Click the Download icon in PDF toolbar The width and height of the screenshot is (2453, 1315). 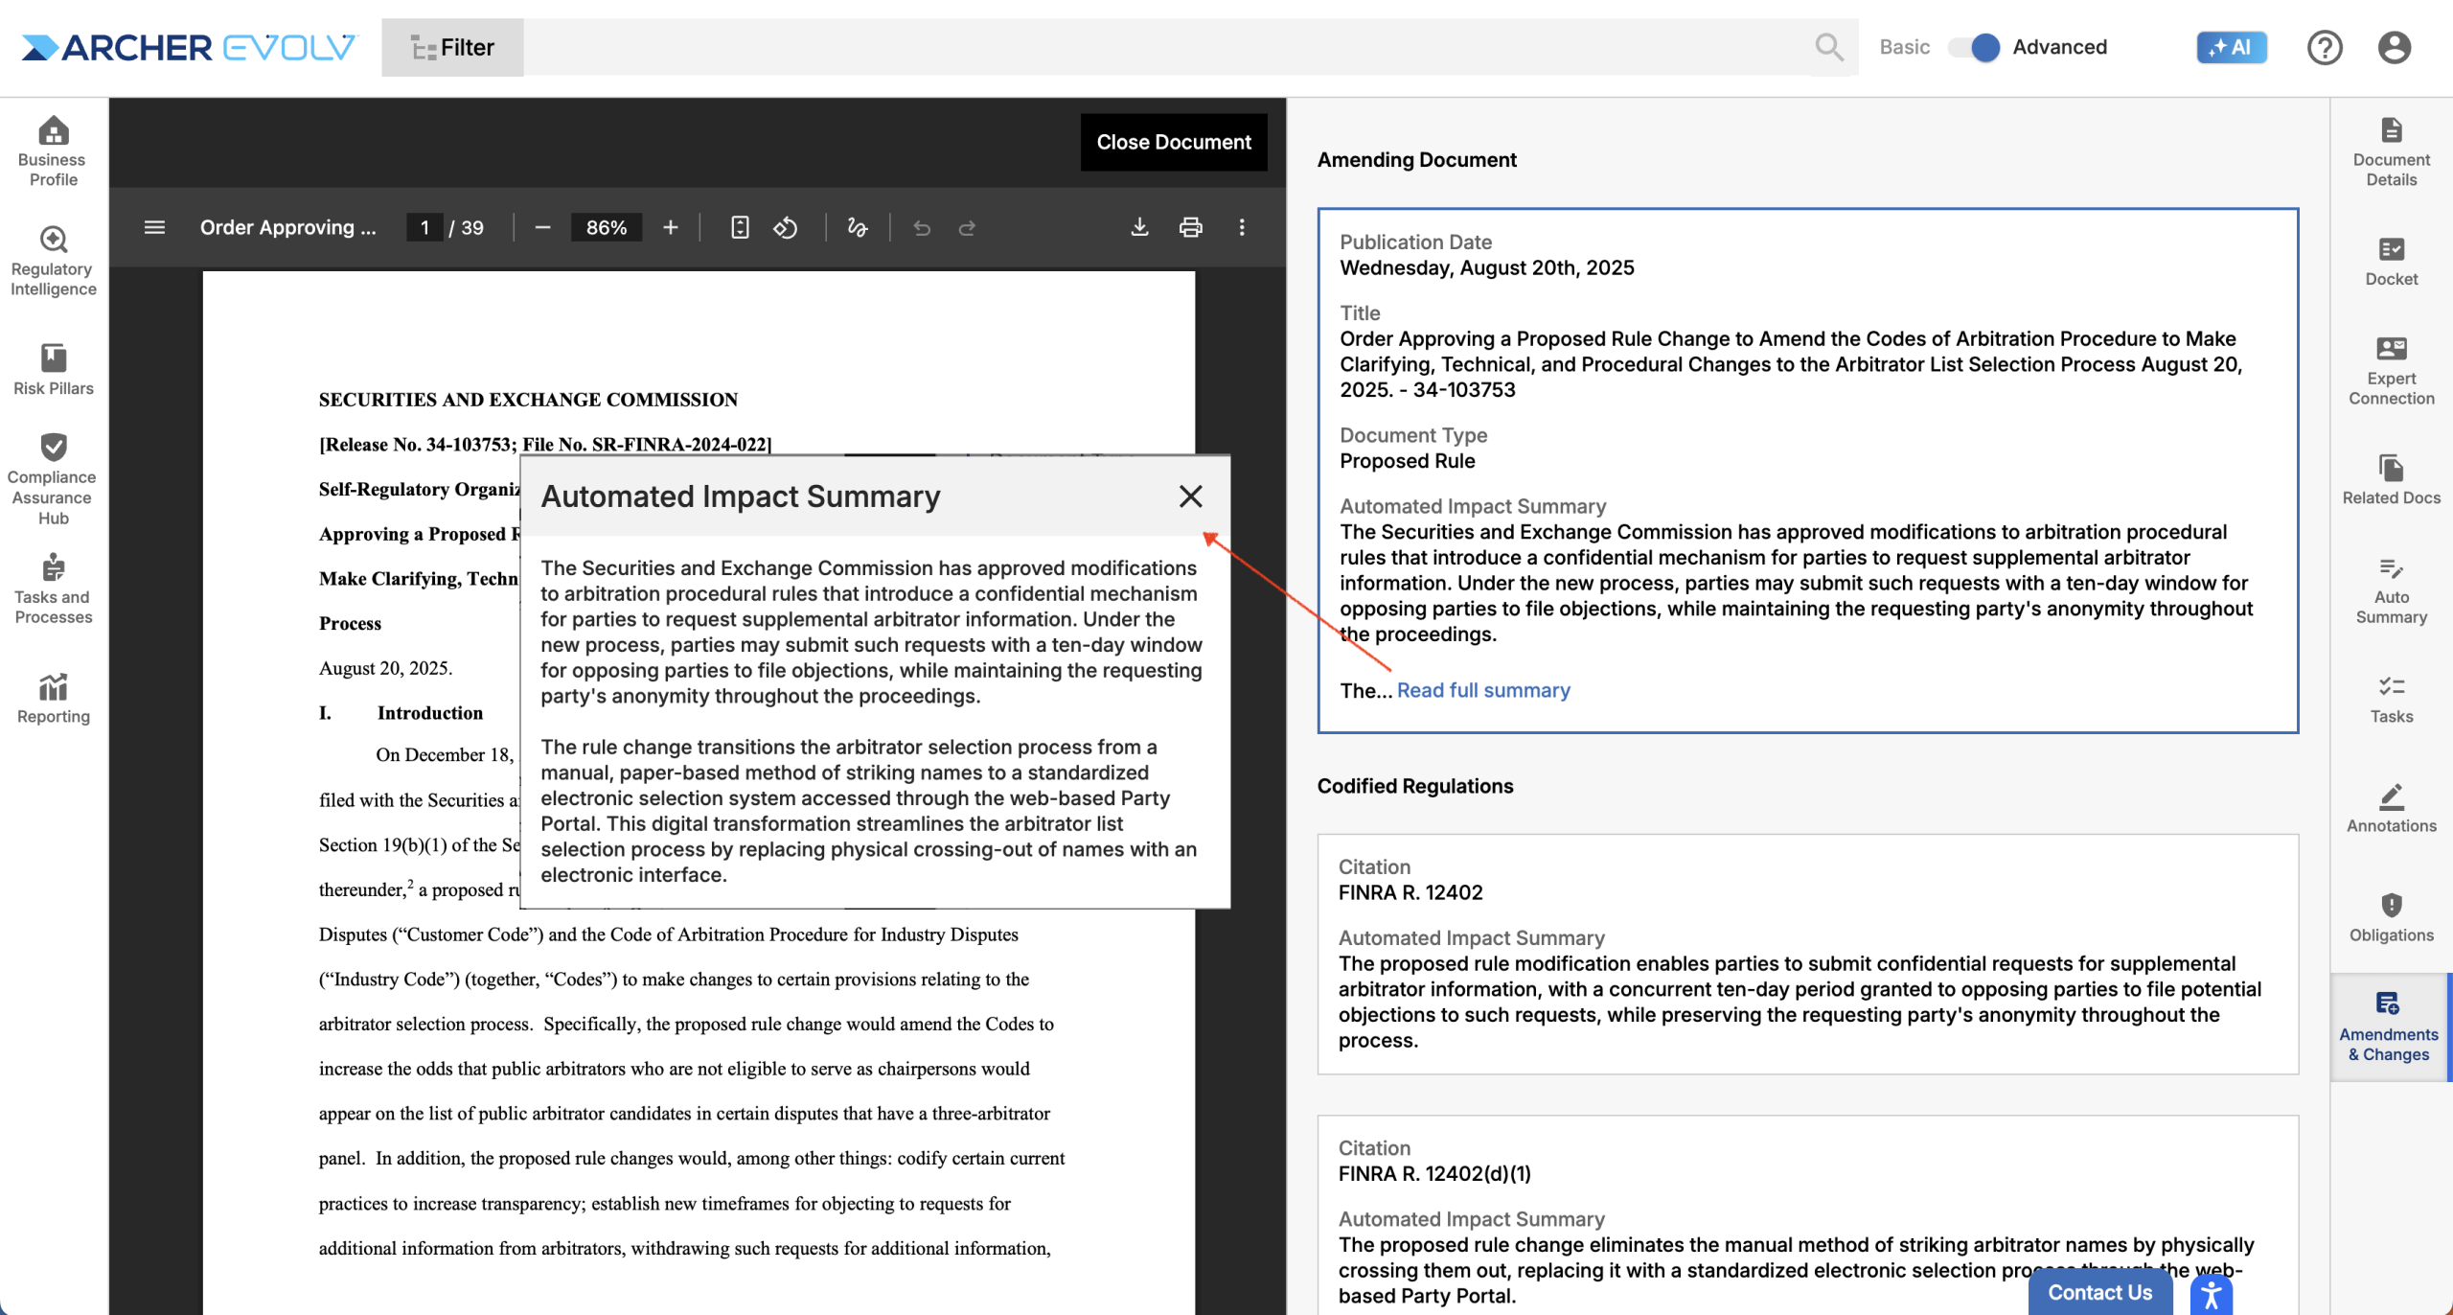pyautogui.click(x=1139, y=227)
